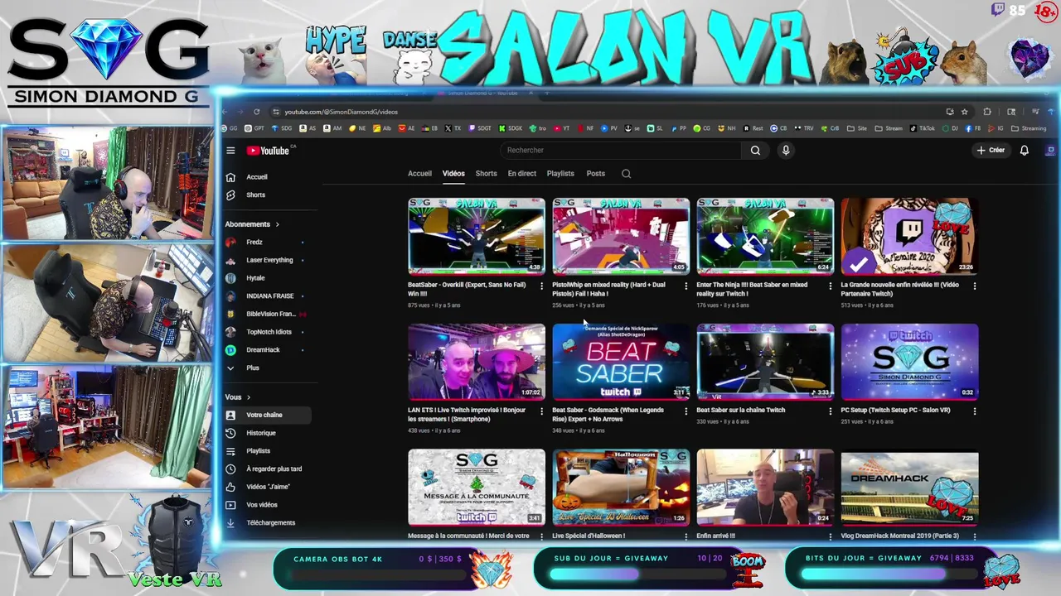
Task: Open more options for Enter The Ninja video
Action: (830, 286)
